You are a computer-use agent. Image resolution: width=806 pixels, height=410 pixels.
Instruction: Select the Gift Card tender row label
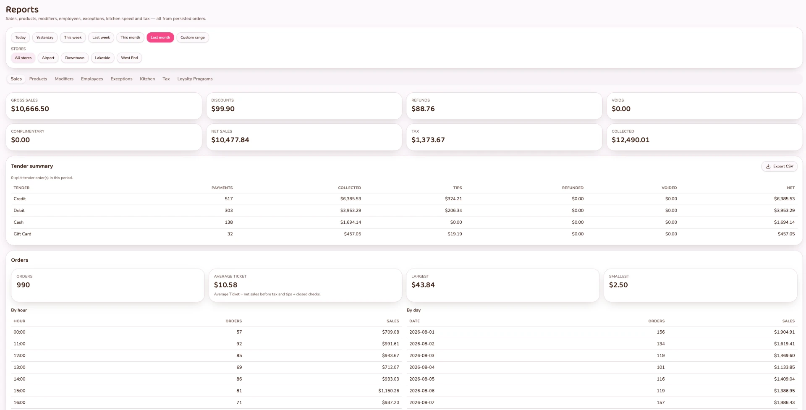click(x=22, y=234)
